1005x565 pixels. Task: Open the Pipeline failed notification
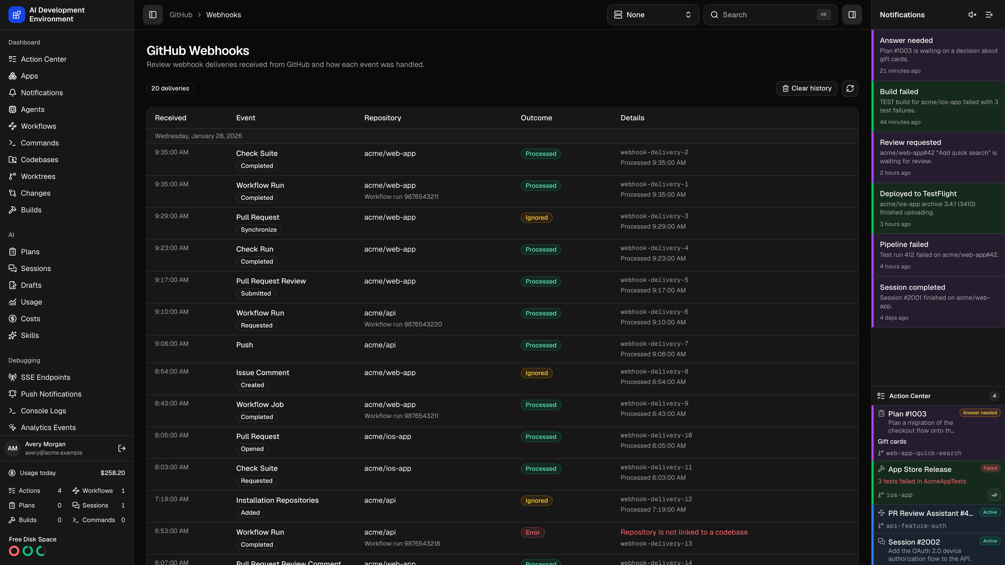(938, 255)
